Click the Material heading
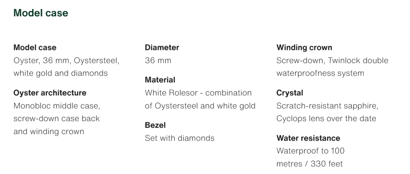The height and width of the screenshot is (174, 410). pyautogui.click(x=160, y=80)
